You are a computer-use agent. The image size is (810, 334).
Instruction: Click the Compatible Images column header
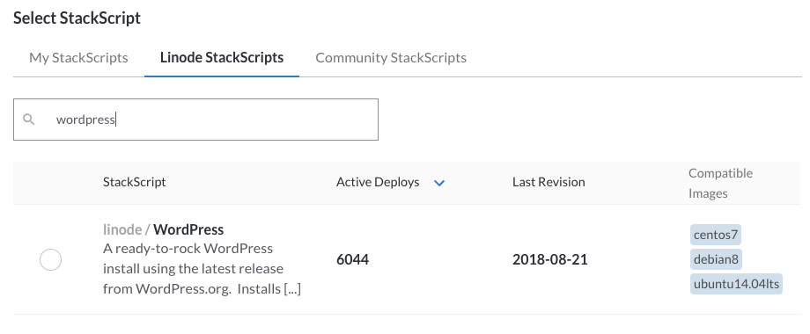tap(720, 183)
